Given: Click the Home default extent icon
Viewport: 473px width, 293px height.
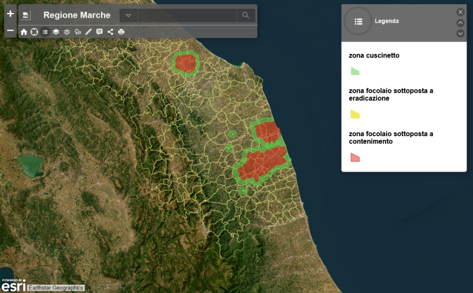Looking at the screenshot, I should tap(24, 32).
